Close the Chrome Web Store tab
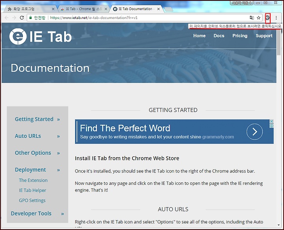Screen dimensions: 284x230 click(106, 9)
